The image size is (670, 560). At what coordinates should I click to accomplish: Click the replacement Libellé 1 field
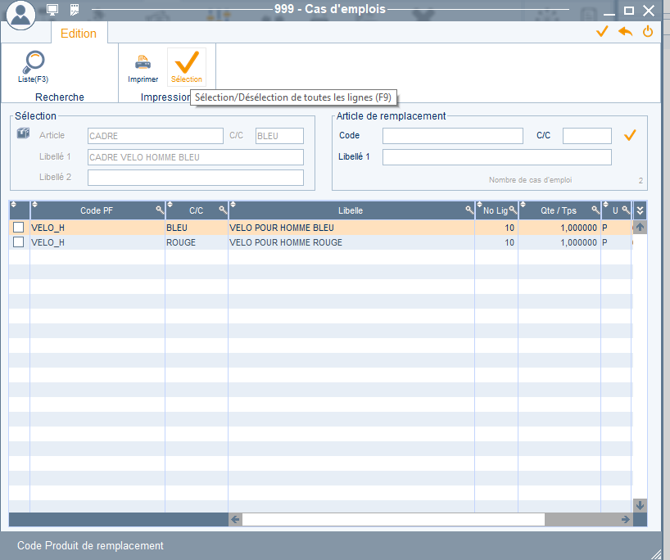point(496,157)
